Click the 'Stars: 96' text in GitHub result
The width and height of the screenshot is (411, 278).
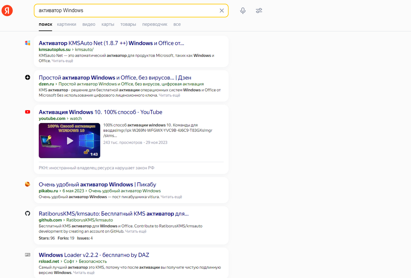[x=47, y=238]
